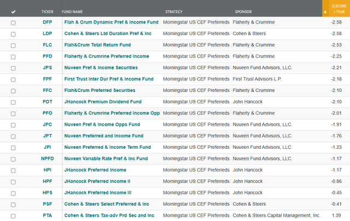Screen dimensions: 350x221
Task: Open Flah&Crum Preferred Securities link
Action: click(x=100, y=90)
